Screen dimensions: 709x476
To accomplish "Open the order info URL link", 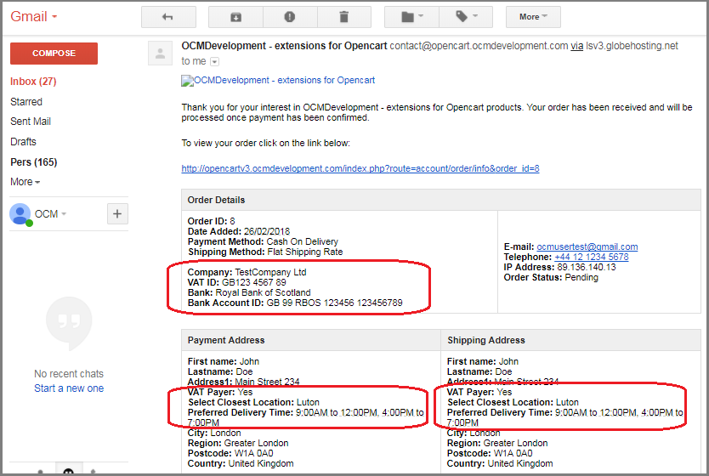I will click(x=360, y=168).
